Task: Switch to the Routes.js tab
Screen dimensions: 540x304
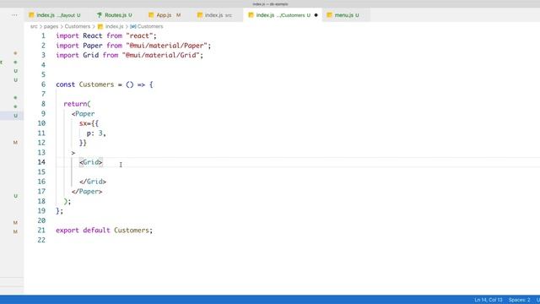Action: point(115,15)
